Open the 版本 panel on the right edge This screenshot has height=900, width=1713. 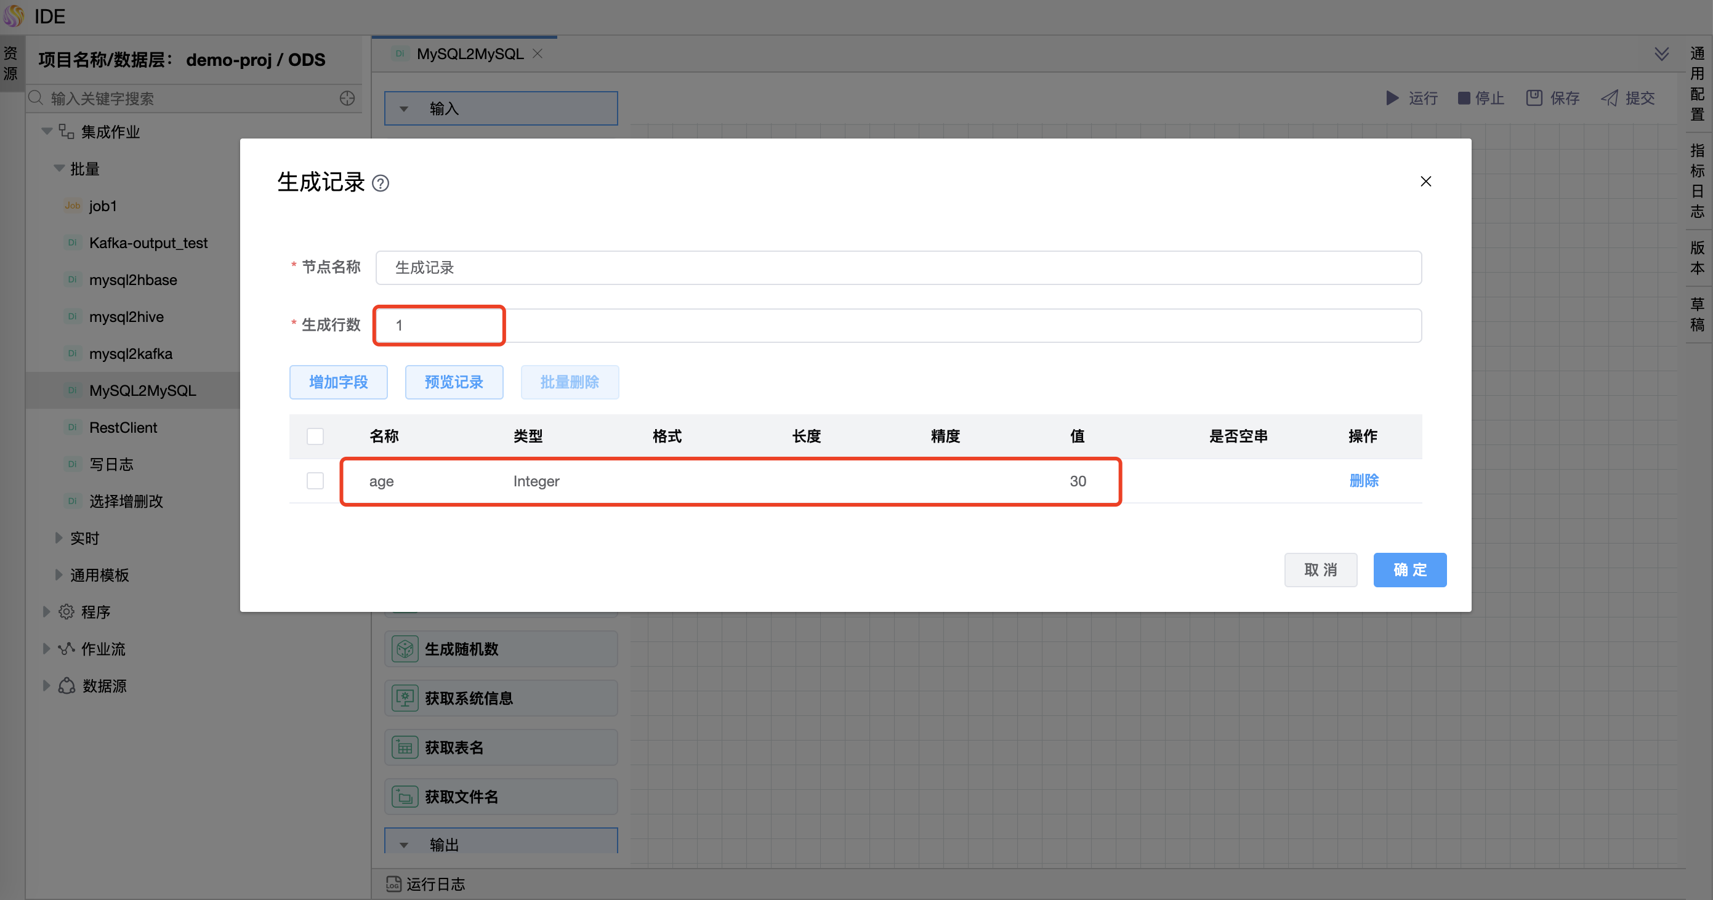[1697, 257]
